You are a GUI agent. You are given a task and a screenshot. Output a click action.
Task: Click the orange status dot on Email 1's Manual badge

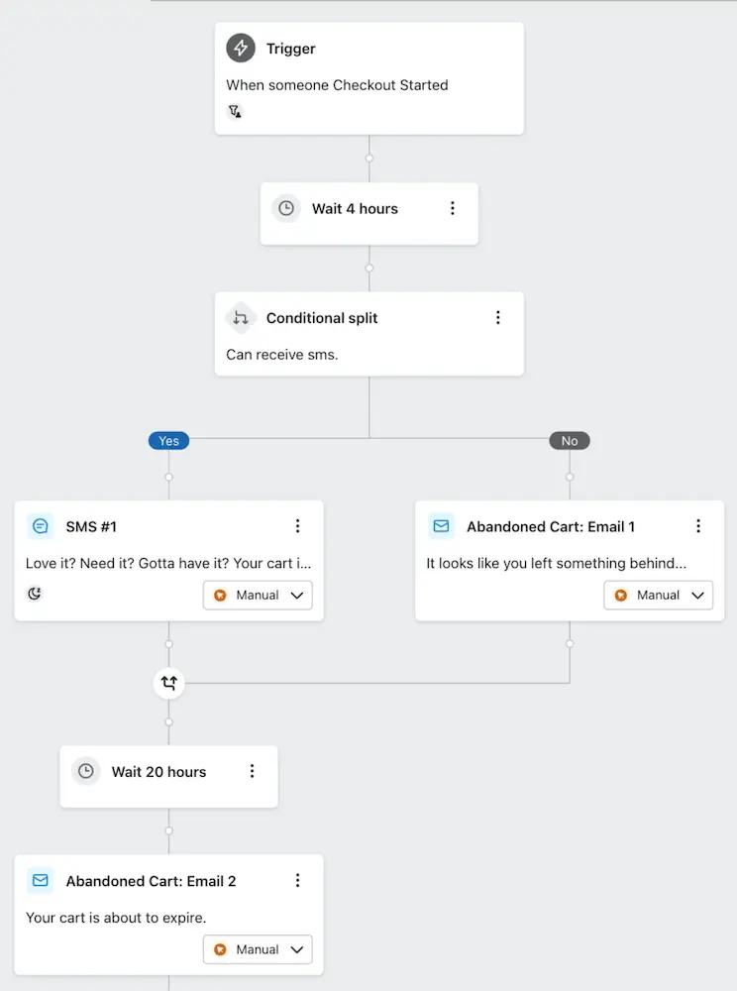(622, 595)
